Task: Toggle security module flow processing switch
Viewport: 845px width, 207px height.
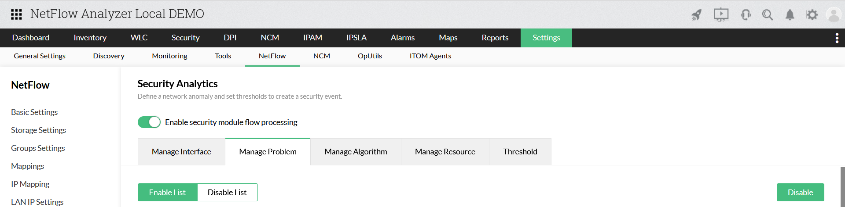Action: pos(149,122)
